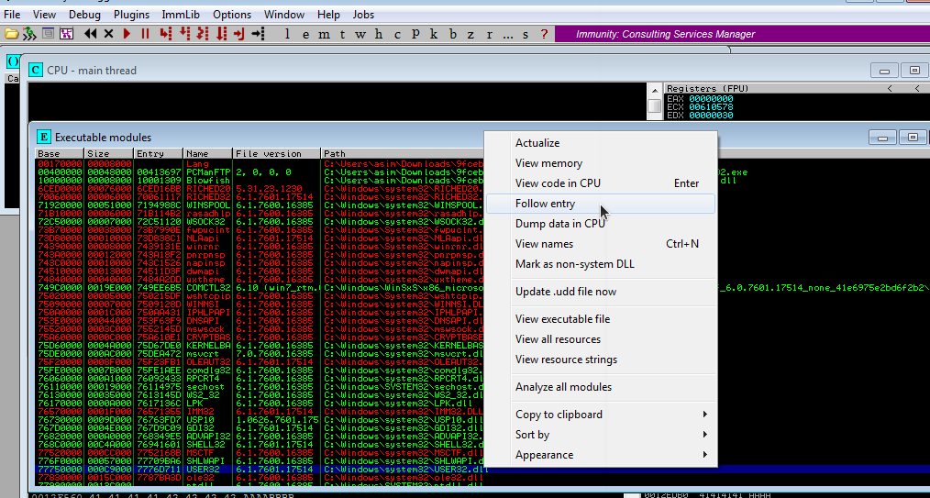Click the Path column header
This screenshot has height=498, width=930.
coord(404,153)
